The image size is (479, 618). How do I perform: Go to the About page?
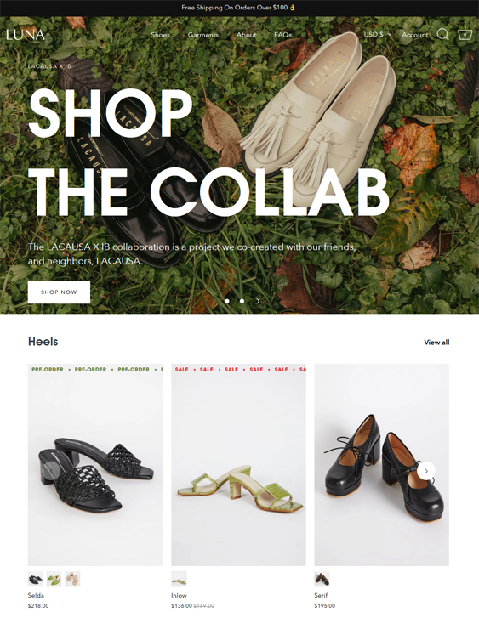point(247,35)
